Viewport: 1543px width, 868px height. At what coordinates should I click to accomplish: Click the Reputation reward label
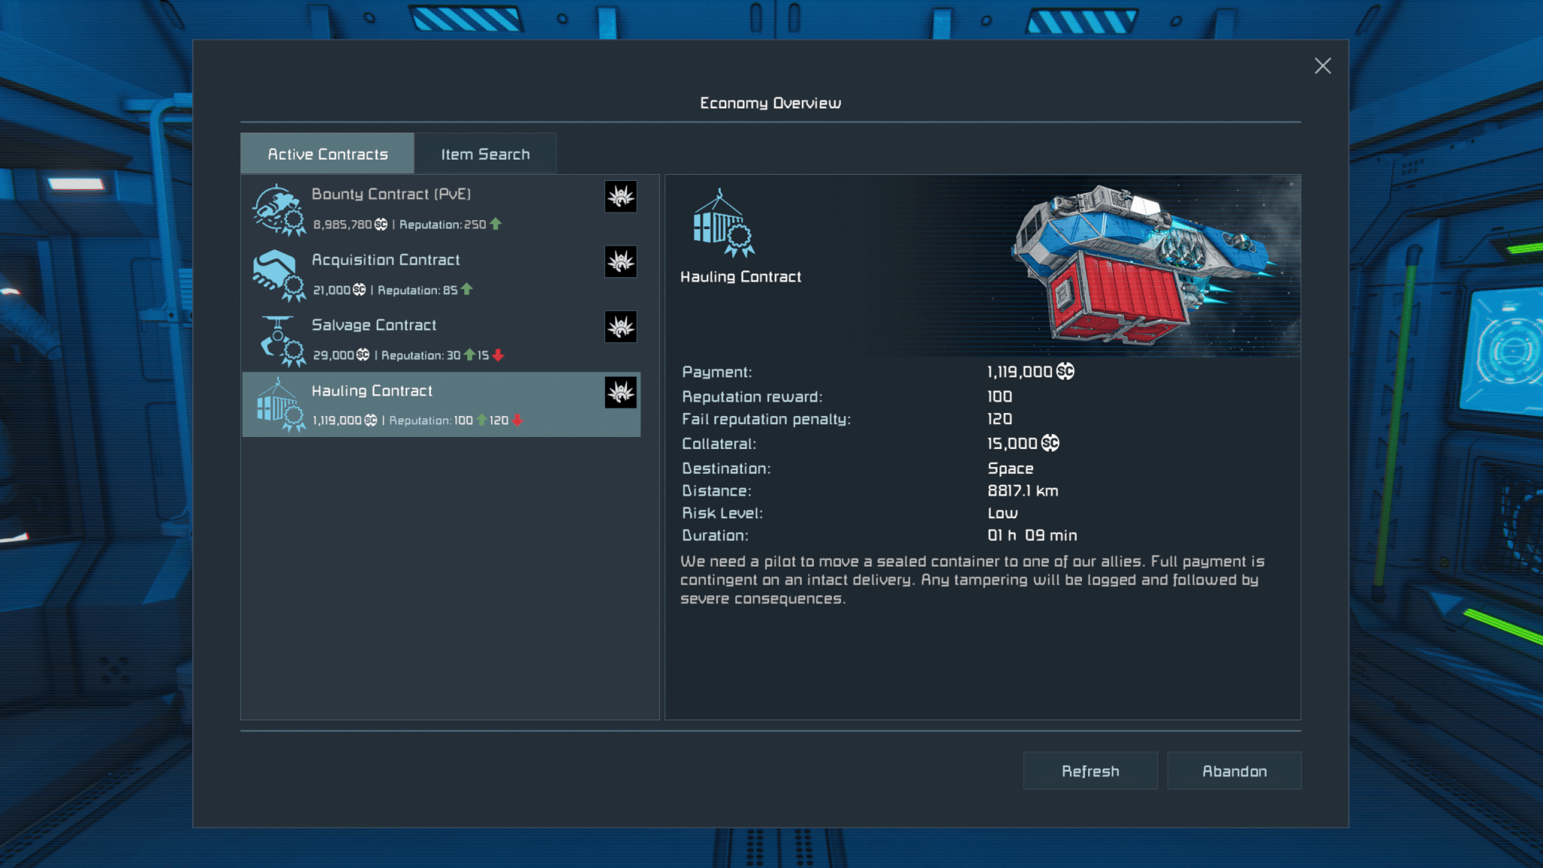point(752,397)
